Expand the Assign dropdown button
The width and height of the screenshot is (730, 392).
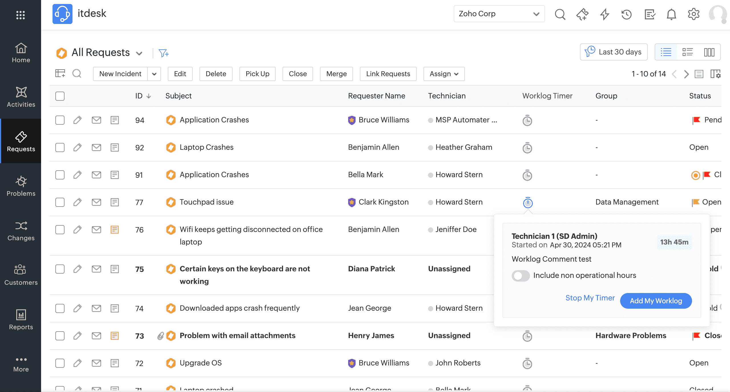(x=444, y=74)
